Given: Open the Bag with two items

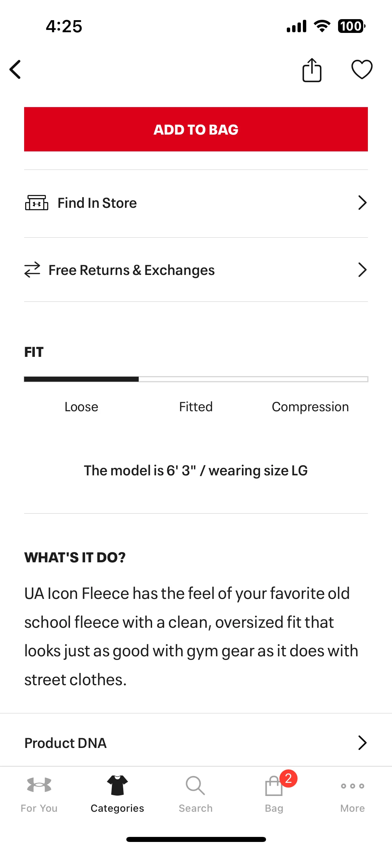Looking at the screenshot, I should 274,794.
